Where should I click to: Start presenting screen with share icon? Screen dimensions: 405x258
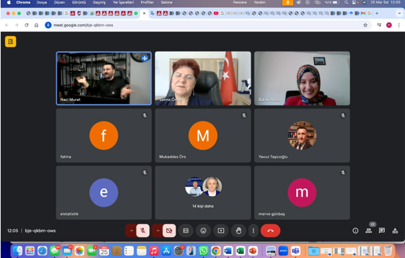click(x=221, y=231)
